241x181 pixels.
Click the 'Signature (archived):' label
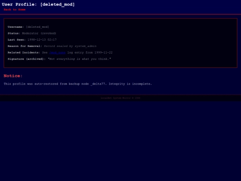pyautogui.click(x=27, y=59)
